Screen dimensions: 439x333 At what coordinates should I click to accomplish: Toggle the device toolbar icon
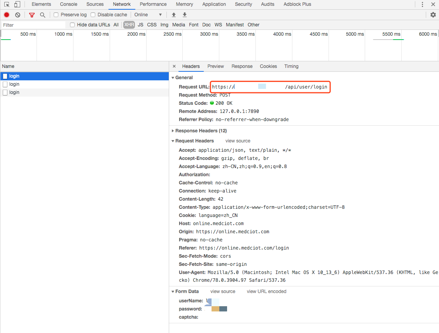tap(17, 5)
